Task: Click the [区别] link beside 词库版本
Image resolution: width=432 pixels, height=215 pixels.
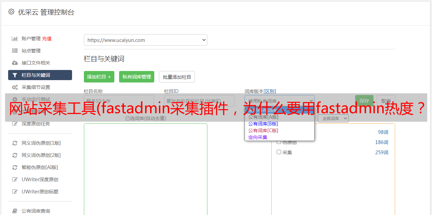Action: [x=270, y=91]
